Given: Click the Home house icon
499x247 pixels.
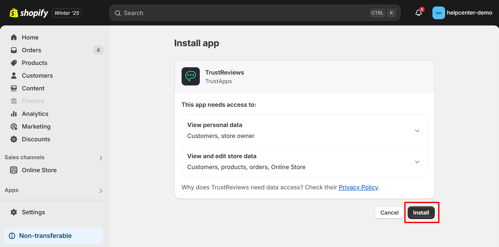Looking at the screenshot, I should tap(14, 37).
